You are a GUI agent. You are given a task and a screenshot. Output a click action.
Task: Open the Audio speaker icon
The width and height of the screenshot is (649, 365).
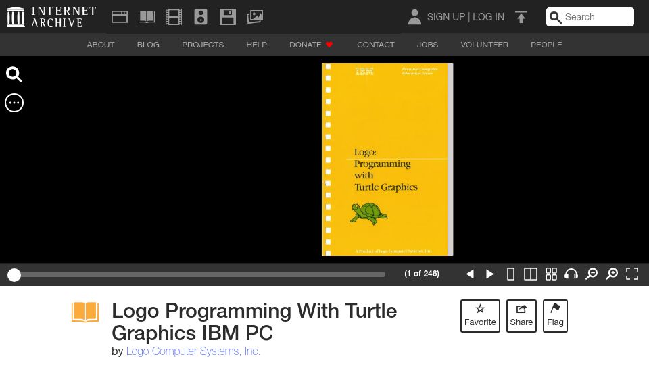[x=201, y=17]
